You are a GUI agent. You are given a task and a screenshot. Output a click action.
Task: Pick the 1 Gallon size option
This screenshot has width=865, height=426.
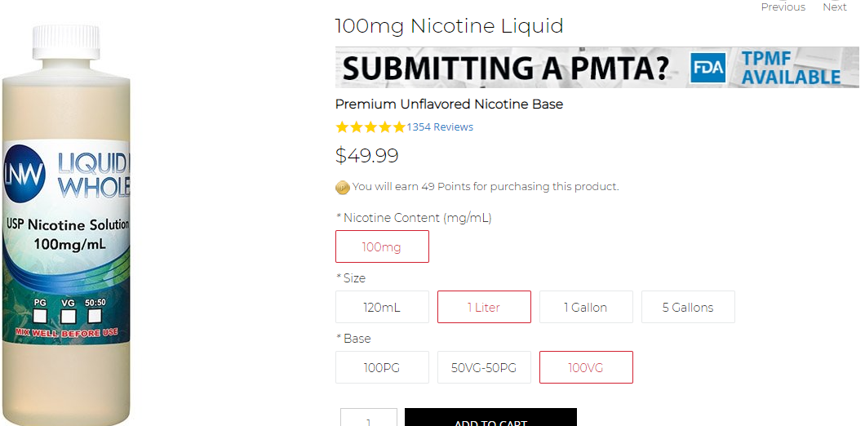586,307
